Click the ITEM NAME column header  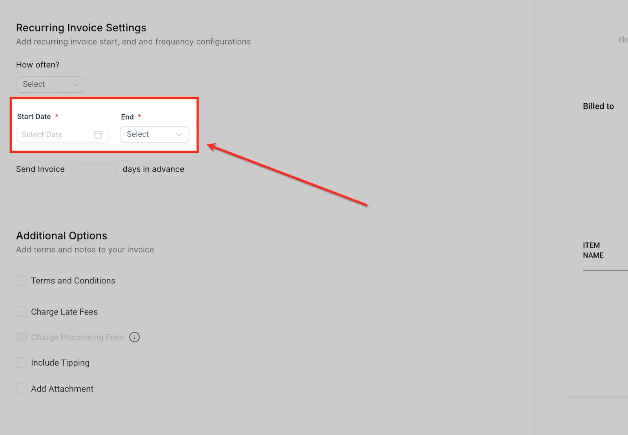pyautogui.click(x=593, y=250)
